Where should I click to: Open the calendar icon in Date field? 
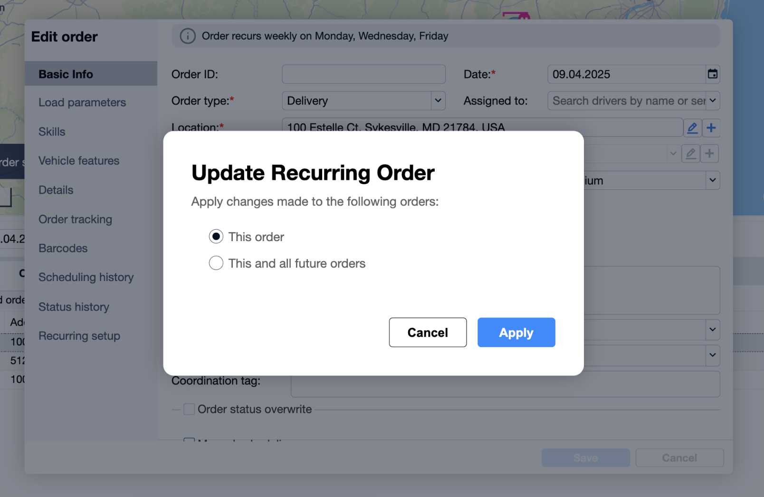click(x=712, y=74)
